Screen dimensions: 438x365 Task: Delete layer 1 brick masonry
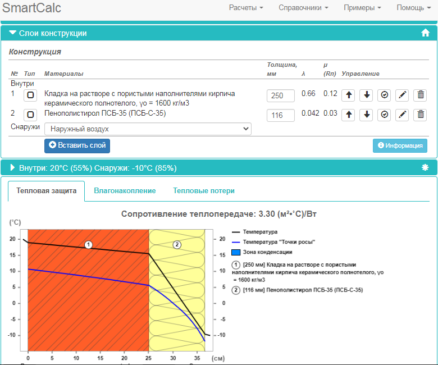(421, 95)
